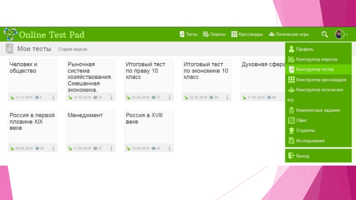The image size is (356, 200).
Task: Toggle the lock icon on Россия в первой пловине
Action: click(x=12, y=148)
